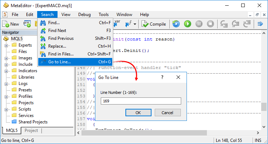Open the Edit menu
The image size is (268, 144).
click(x=30, y=15)
